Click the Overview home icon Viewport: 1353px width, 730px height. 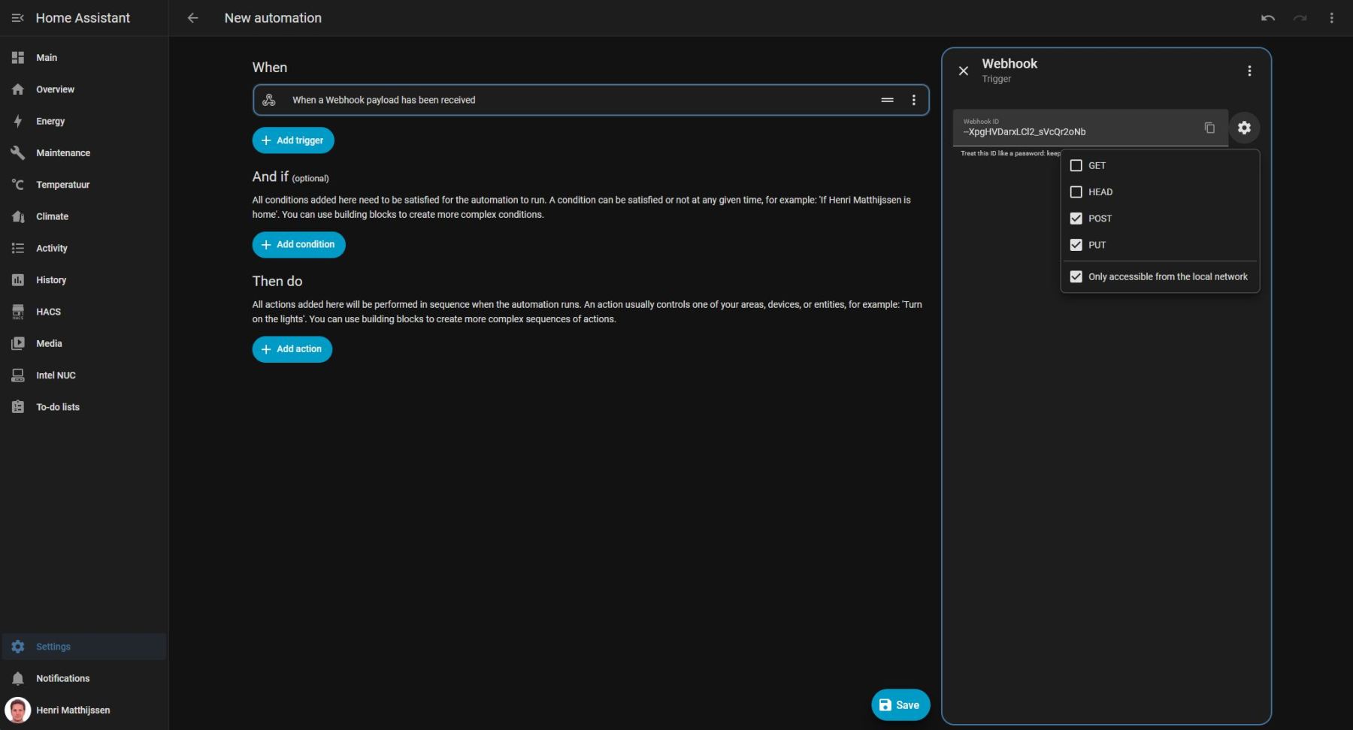click(x=18, y=89)
